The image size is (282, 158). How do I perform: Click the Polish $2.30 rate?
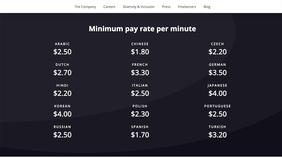click(x=140, y=114)
